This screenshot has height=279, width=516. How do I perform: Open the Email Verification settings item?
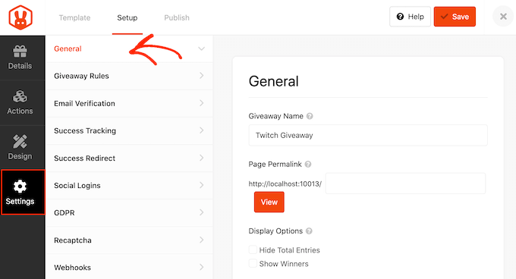click(x=129, y=103)
